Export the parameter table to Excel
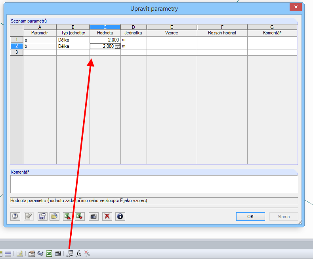Screen dimensions: 313x259 click(68, 216)
